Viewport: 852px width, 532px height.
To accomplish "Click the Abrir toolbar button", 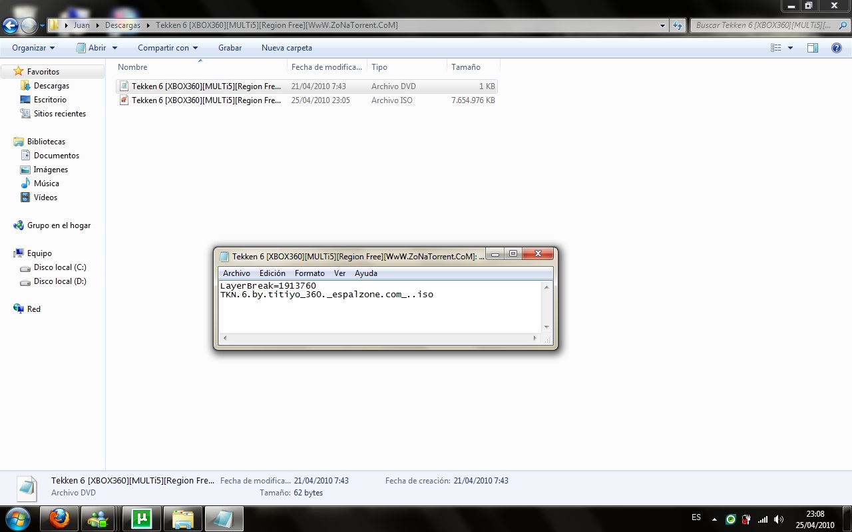I will (x=92, y=48).
